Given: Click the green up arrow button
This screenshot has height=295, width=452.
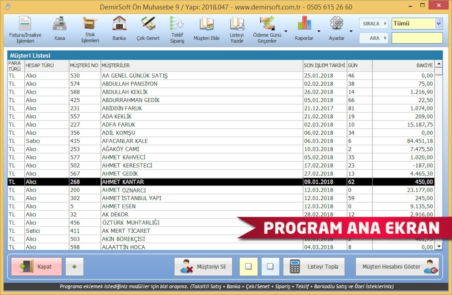Looking at the screenshot, I should tap(74, 266).
